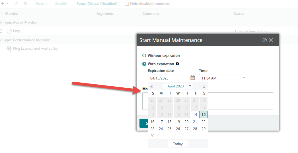Select April 17 in the calendar
The width and height of the screenshot is (298, 153).
tap(161, 122)
